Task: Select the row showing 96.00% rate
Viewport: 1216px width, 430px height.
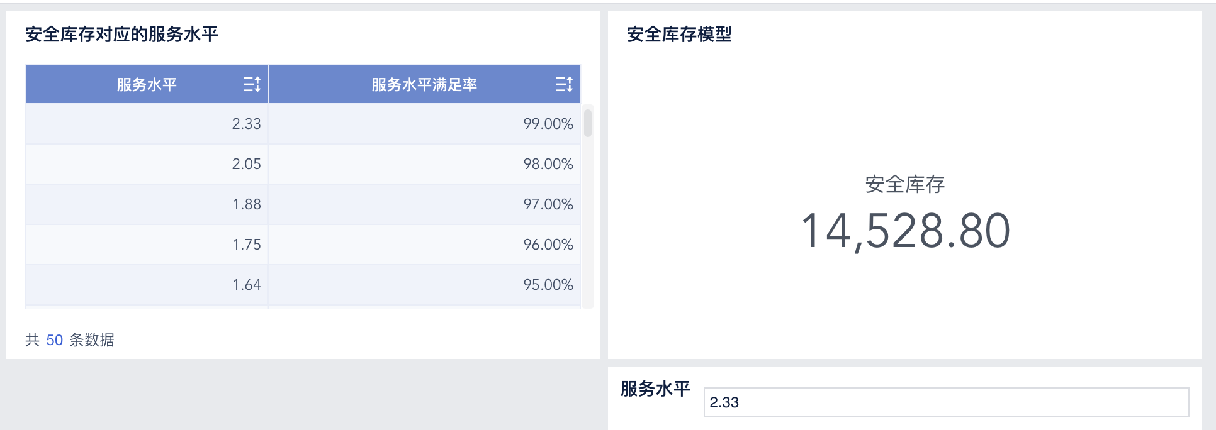Action: pos(425,244)
